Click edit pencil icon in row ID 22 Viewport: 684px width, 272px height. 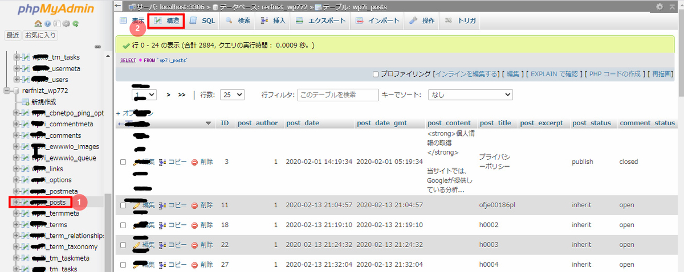point(137,245)
